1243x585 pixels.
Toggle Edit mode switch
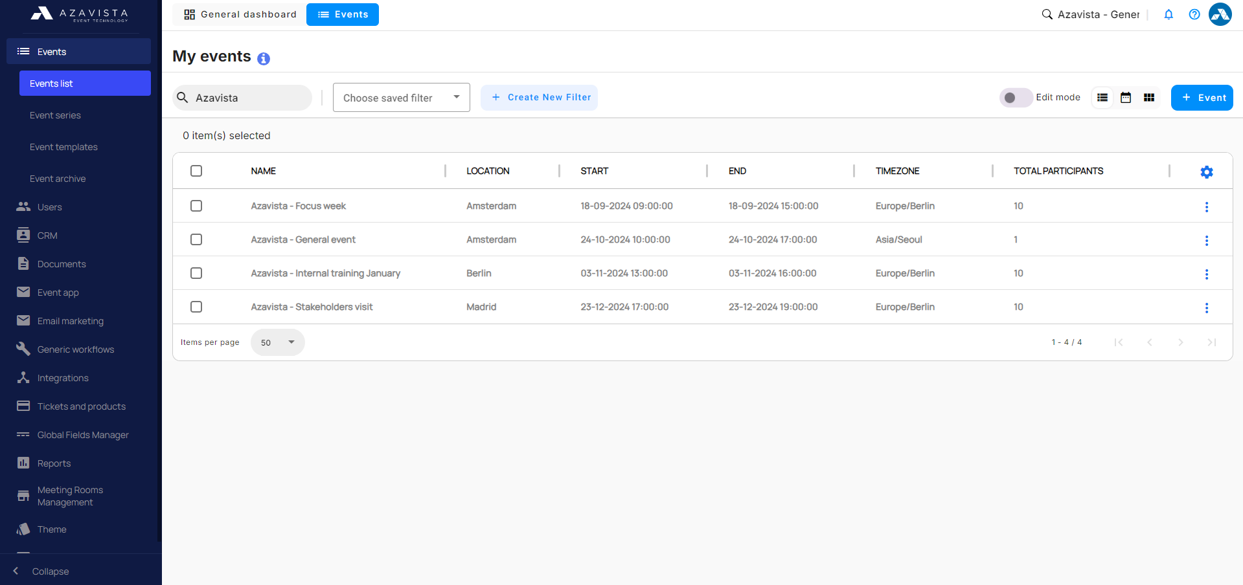(1016, 98)
